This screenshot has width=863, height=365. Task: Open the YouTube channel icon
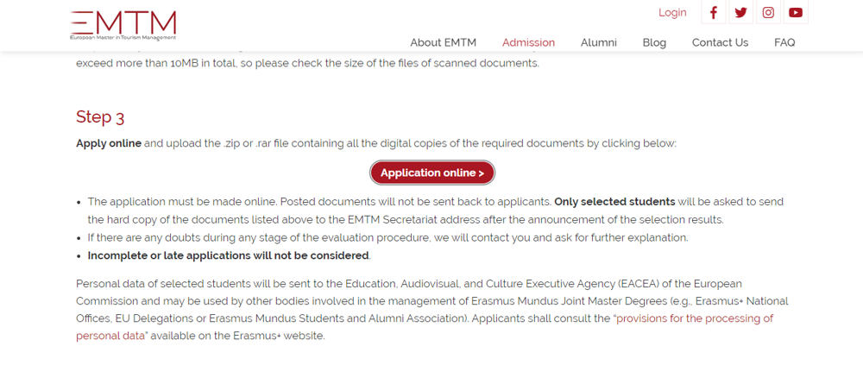[x=796, y=13]
